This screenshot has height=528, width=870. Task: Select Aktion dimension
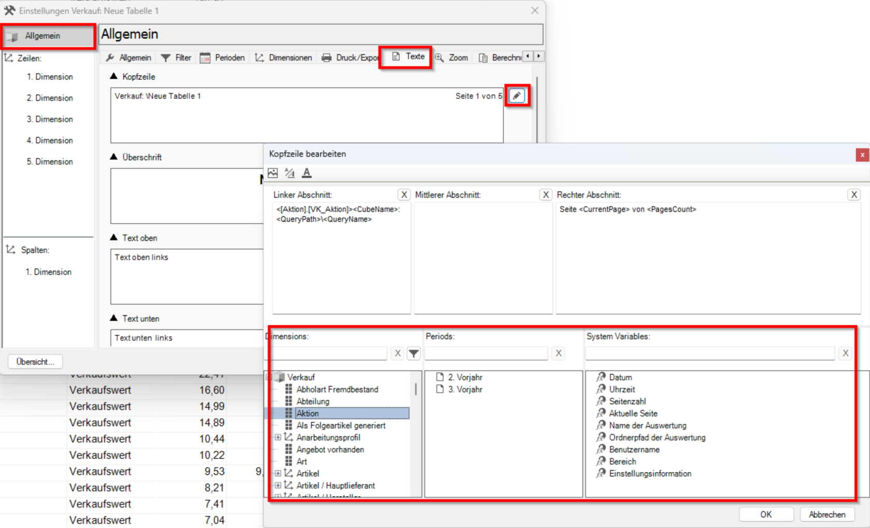click(308, 413)
